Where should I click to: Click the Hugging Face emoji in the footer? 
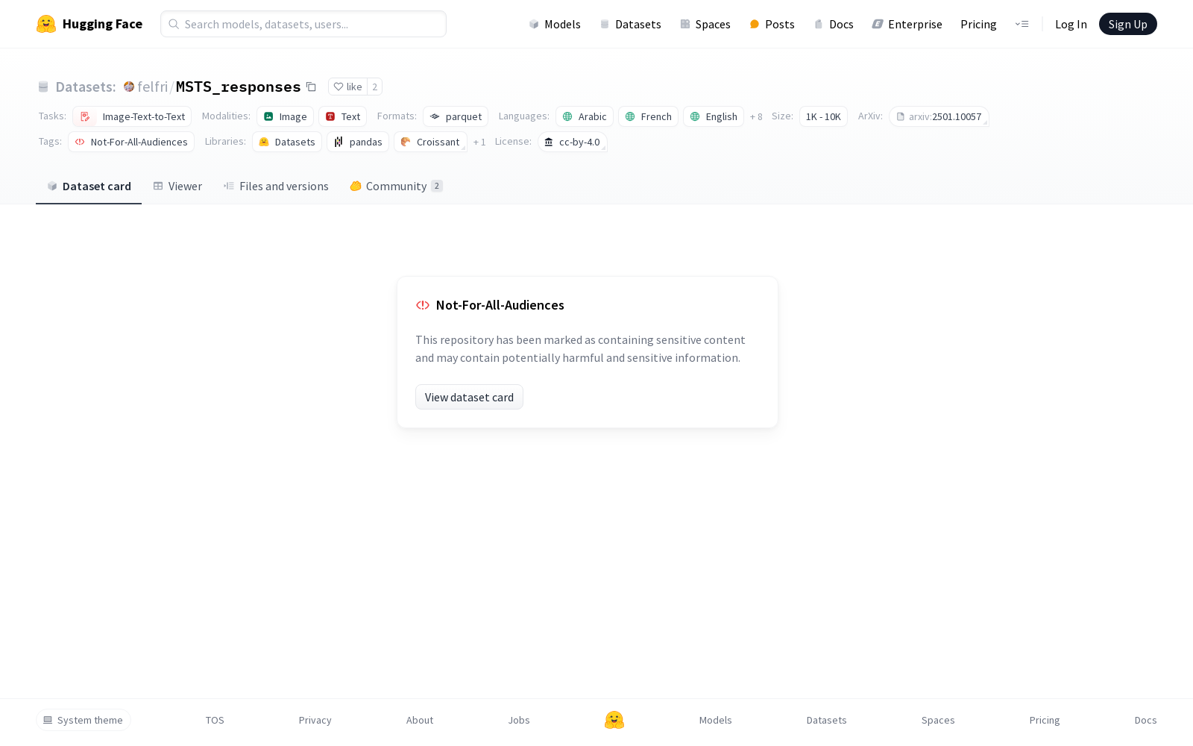point(614,720)
